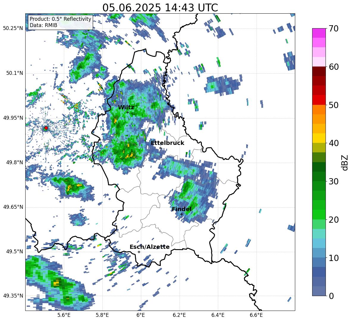This screenshot has width=352, height=321.
Task: Click the Ettelbruck location cross marker
Action: [160, 148]
